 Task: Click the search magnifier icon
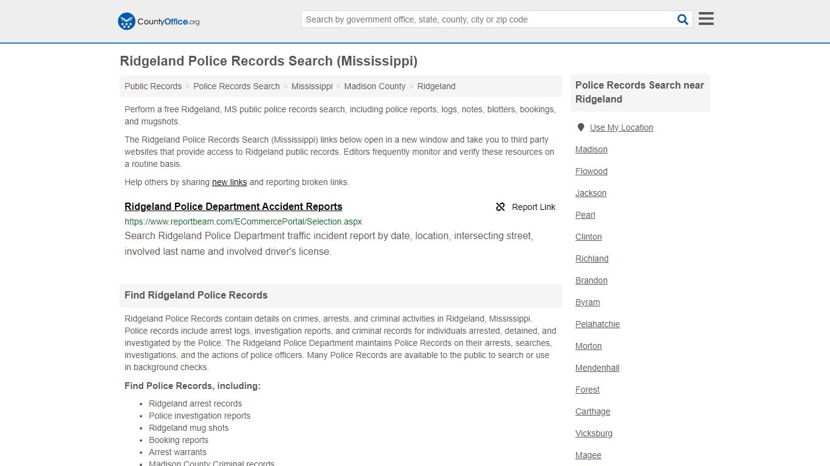tap(683, 19)
